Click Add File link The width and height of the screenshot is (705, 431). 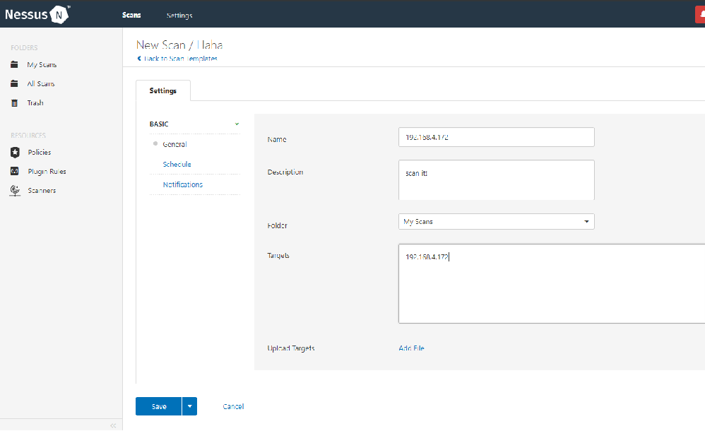[411, 348]
